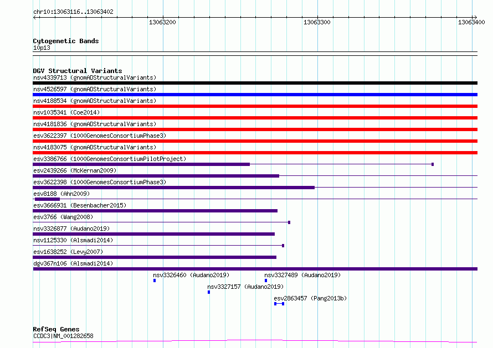Select the blue nsv4526597 variant bar
493x348 pixels.
(255, 95)
